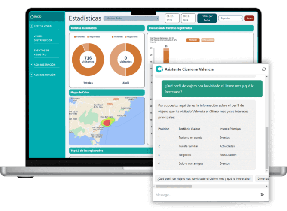Click the Cicerone assistant logo
Image resolution: width=287 pixels, height=211 pixels.
(159, 69)
